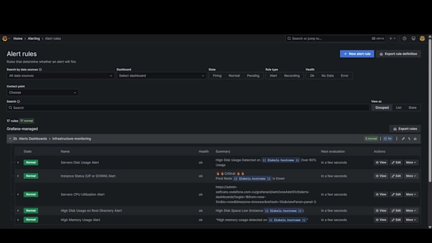
Task: Open the news feed icon
Action: [414, 39]
